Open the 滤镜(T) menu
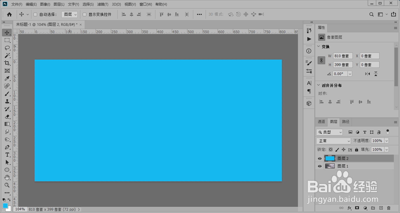 tap(103, 4)
